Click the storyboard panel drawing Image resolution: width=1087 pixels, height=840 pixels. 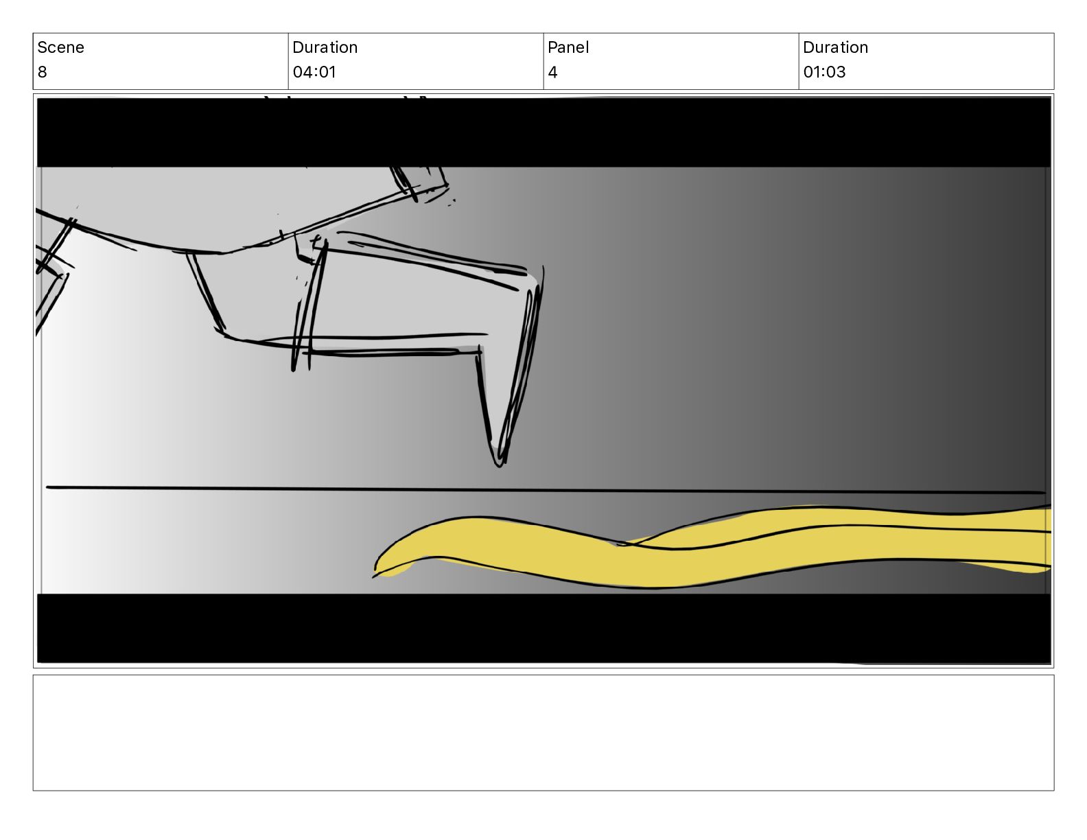point(543,381)
